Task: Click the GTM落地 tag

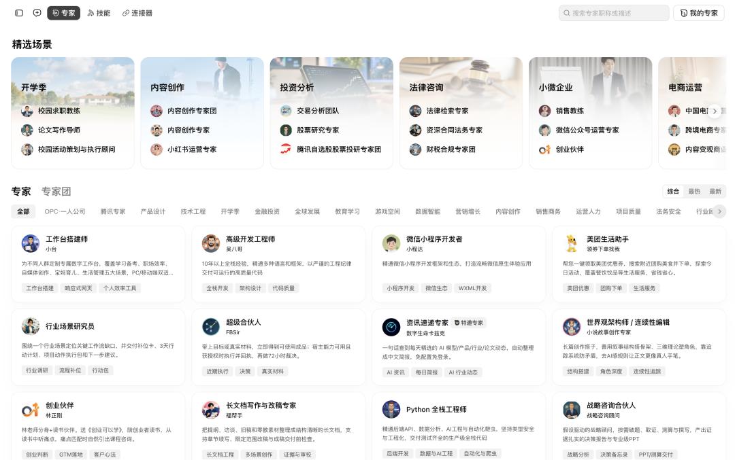Action: point(71,455)
